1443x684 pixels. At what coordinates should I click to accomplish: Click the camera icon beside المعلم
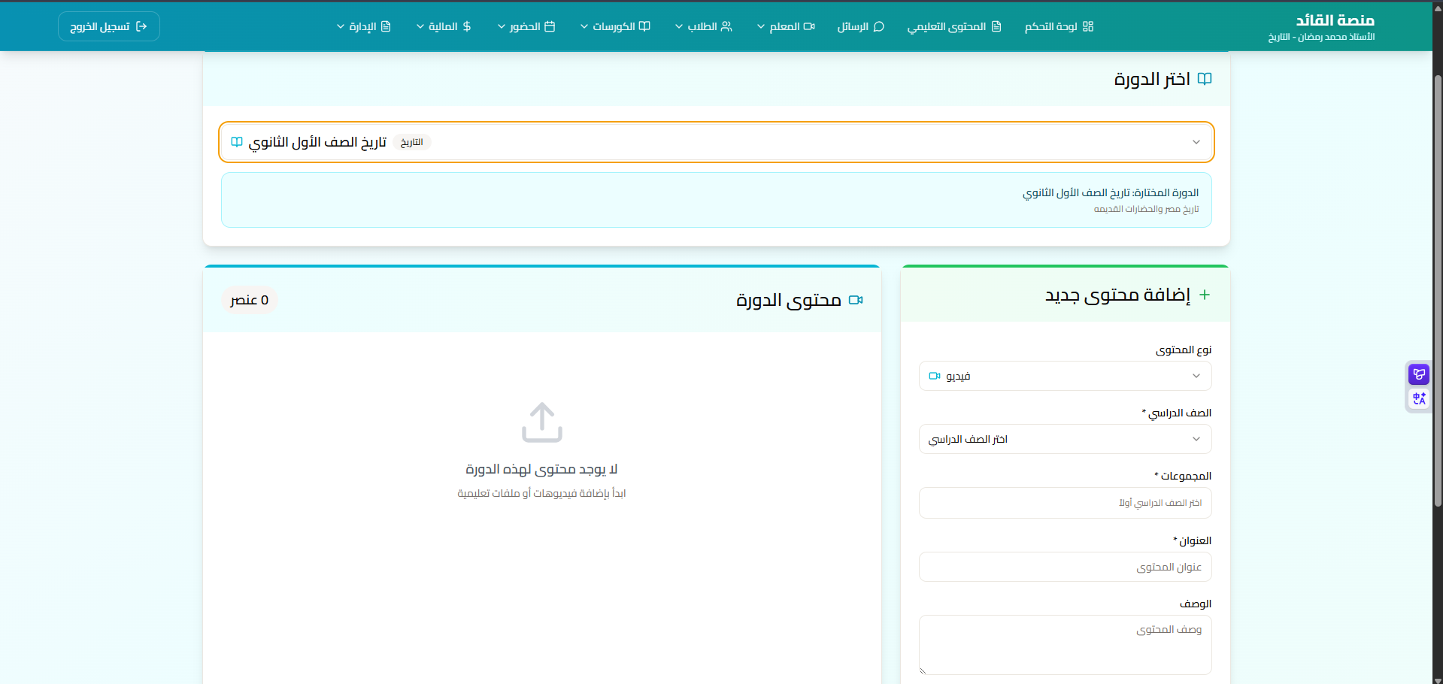click(x=809, y=26)
